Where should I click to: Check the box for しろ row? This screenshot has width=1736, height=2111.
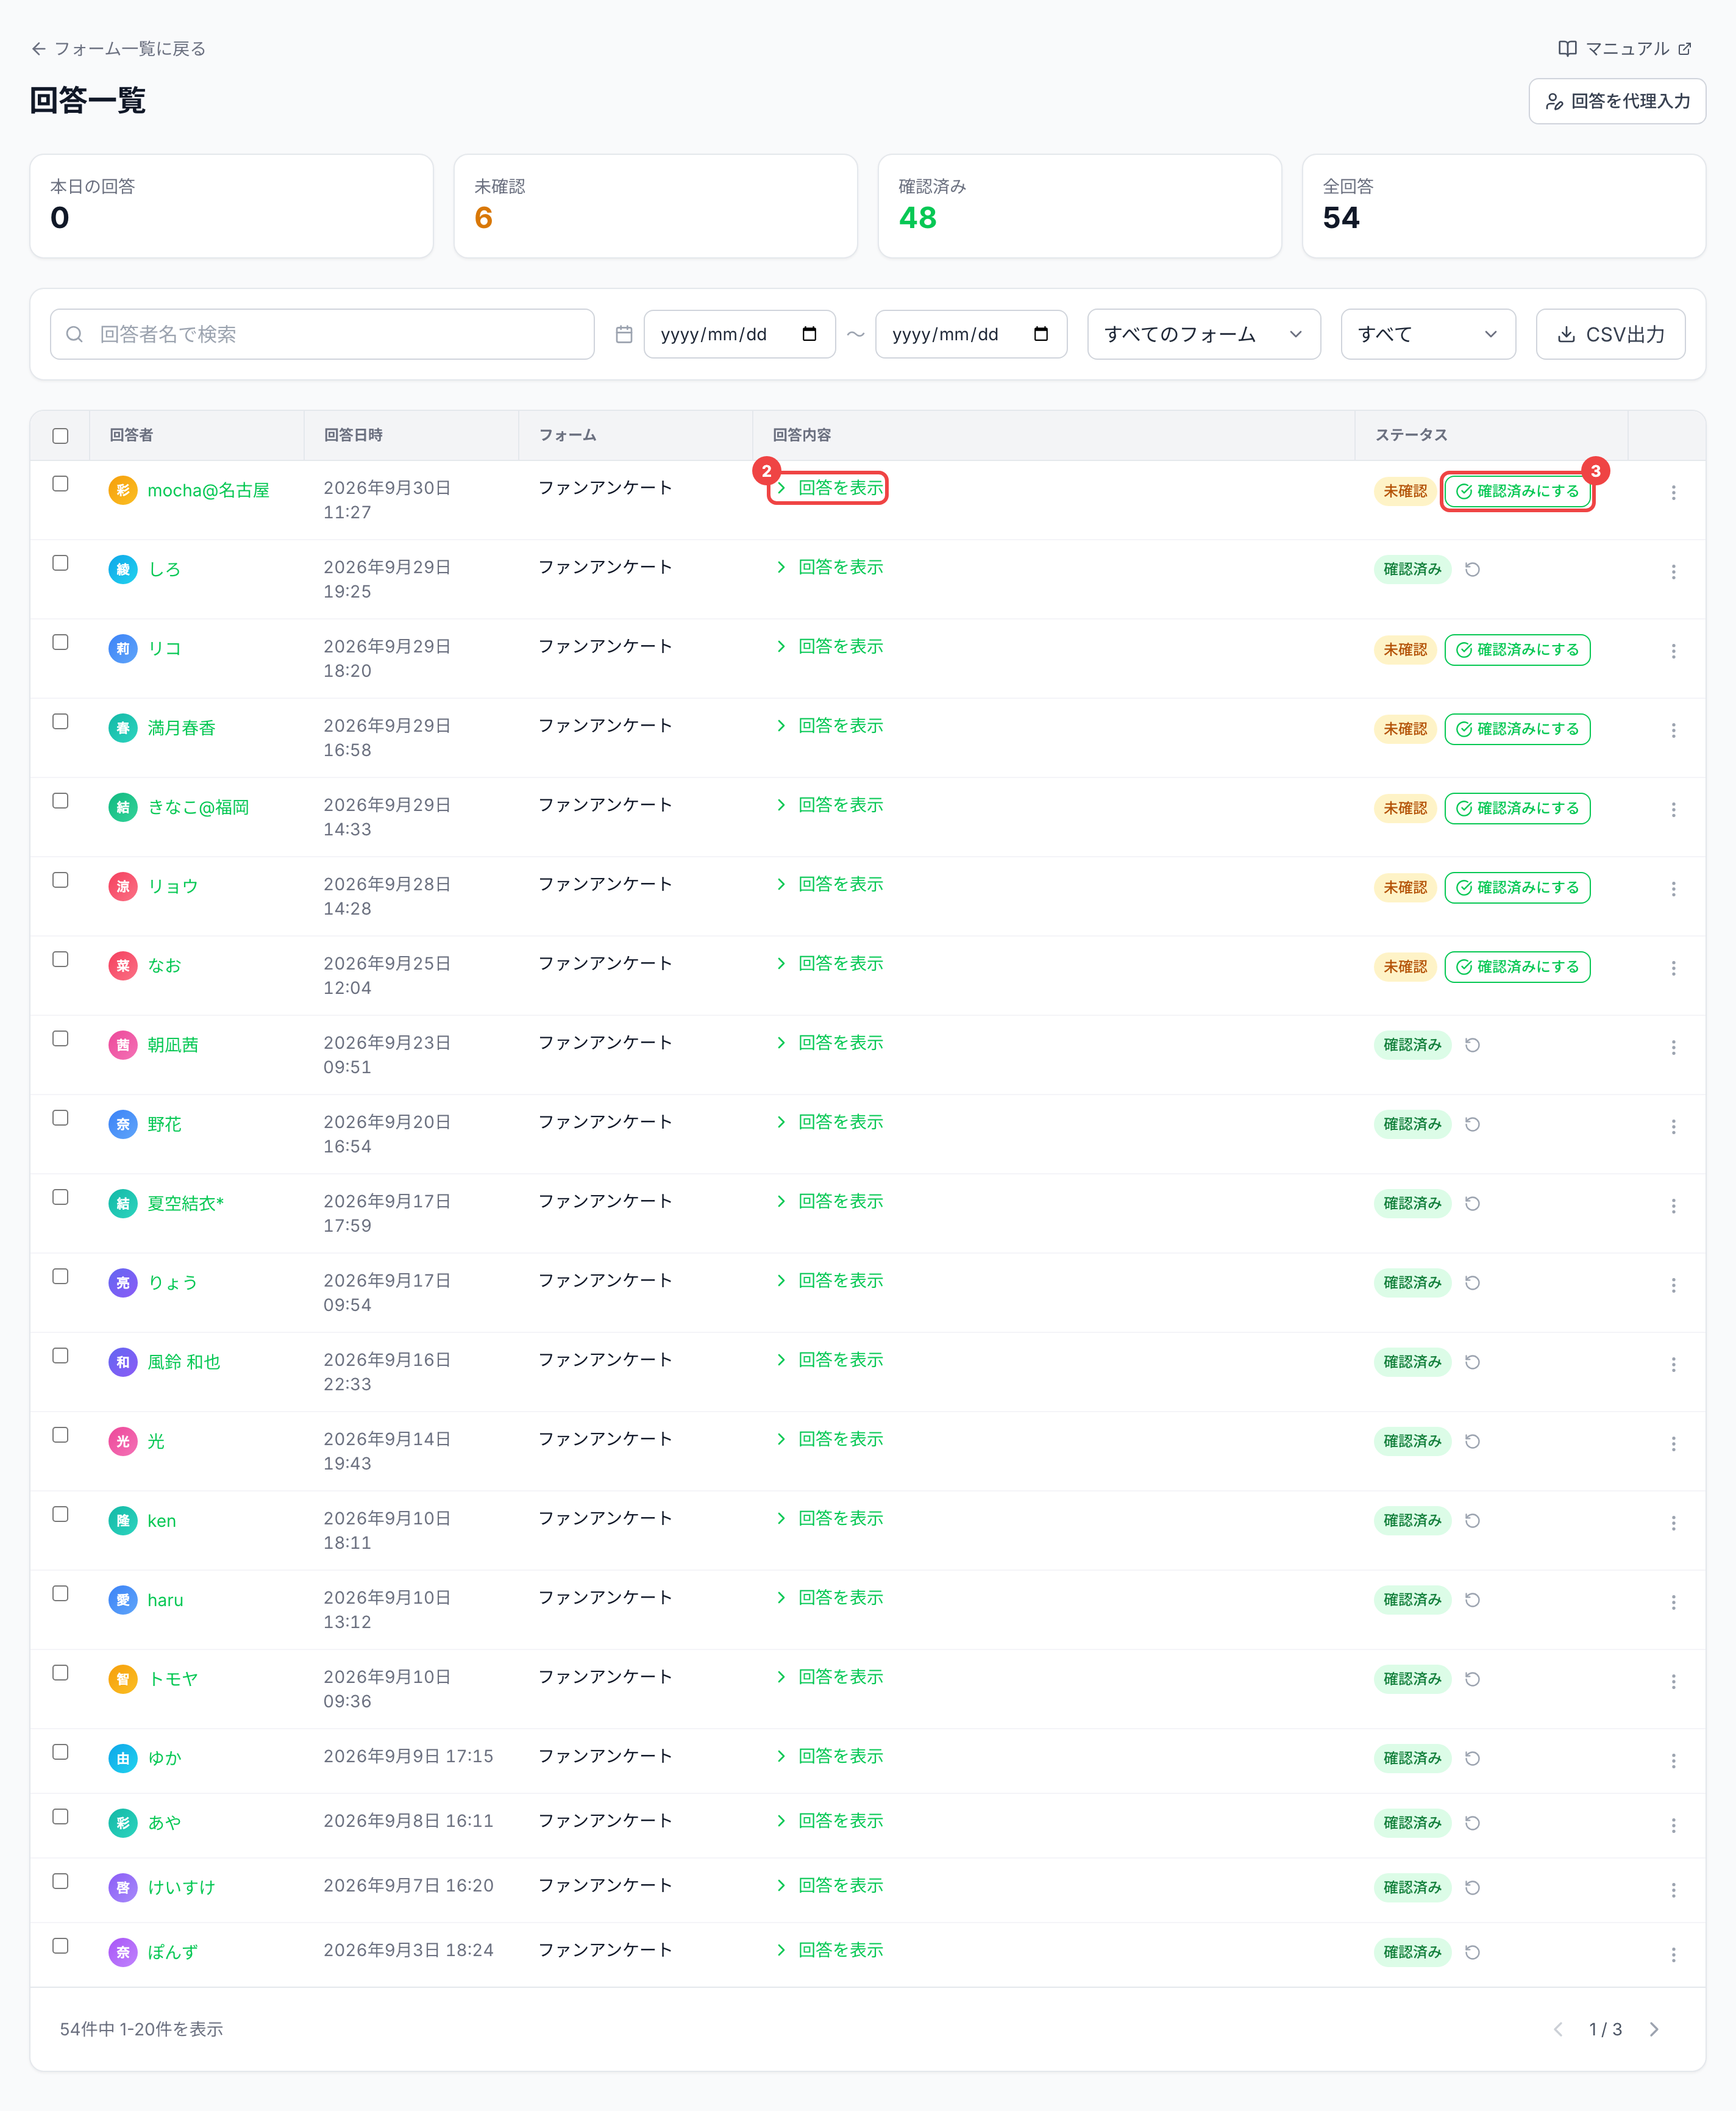pos(61,563)
